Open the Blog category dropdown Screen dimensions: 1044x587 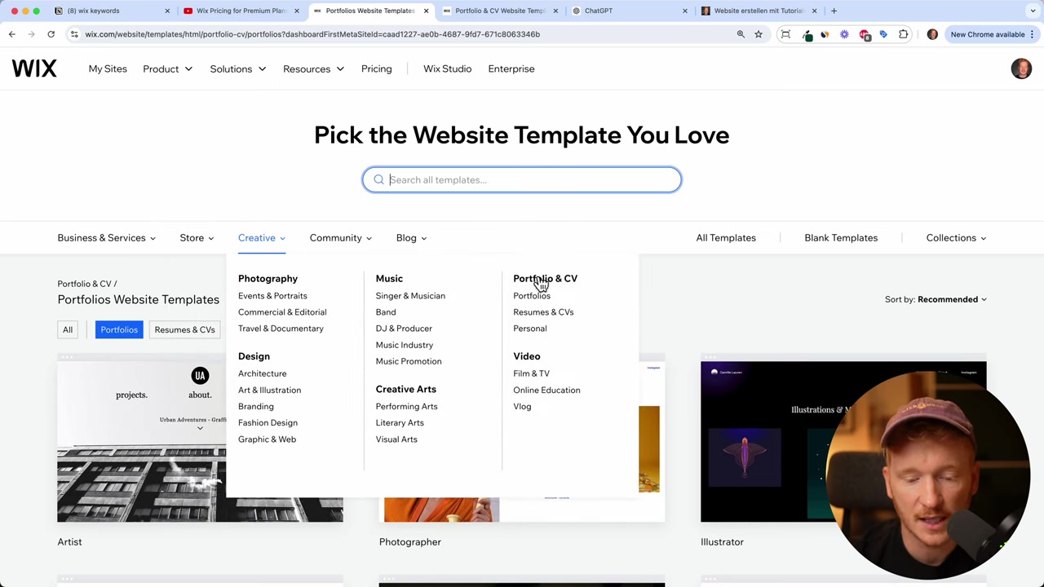point(411,238)
